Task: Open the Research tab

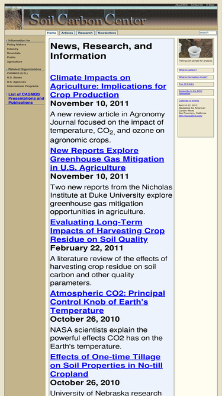Action: coord(85,33)
